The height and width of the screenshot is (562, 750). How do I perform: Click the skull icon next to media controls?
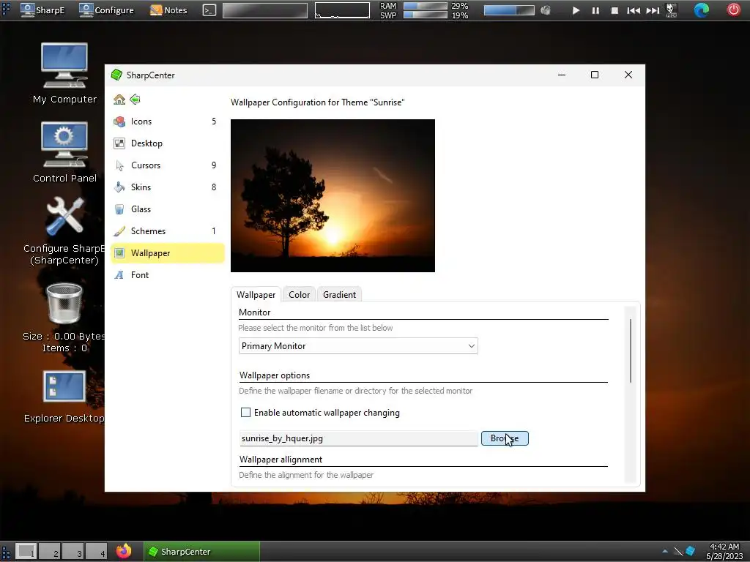click(x=671, y=10)
